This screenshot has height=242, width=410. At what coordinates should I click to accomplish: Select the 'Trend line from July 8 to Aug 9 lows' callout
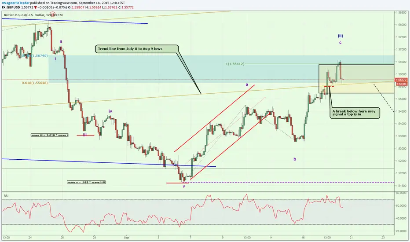click(x=137, y=49)
